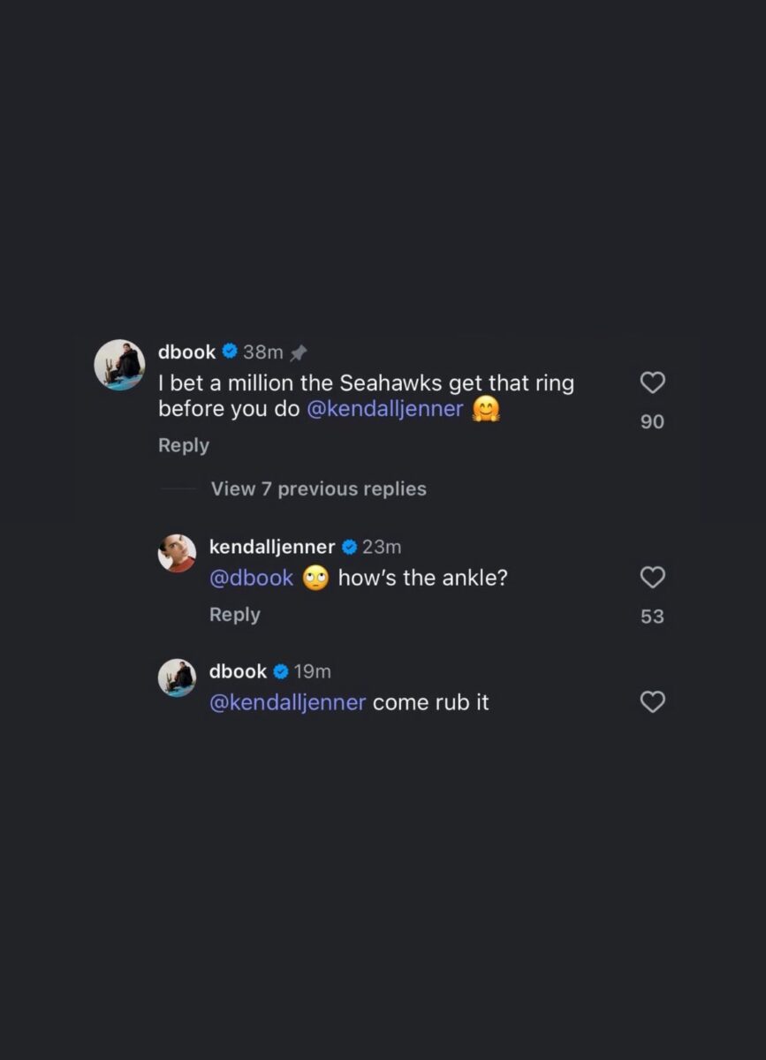Viewport: 766px width, 1060px height.
Task: Click the verified badge next to dbook
Action: click(230, 352)
